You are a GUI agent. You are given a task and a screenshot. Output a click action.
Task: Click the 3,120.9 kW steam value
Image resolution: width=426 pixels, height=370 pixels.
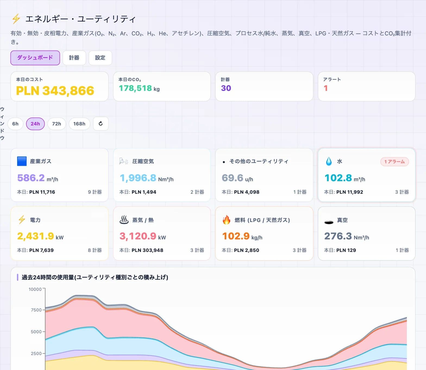point(143,236)
